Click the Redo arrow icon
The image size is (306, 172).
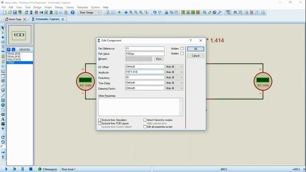pyautogui.click(x=160, y=12)
